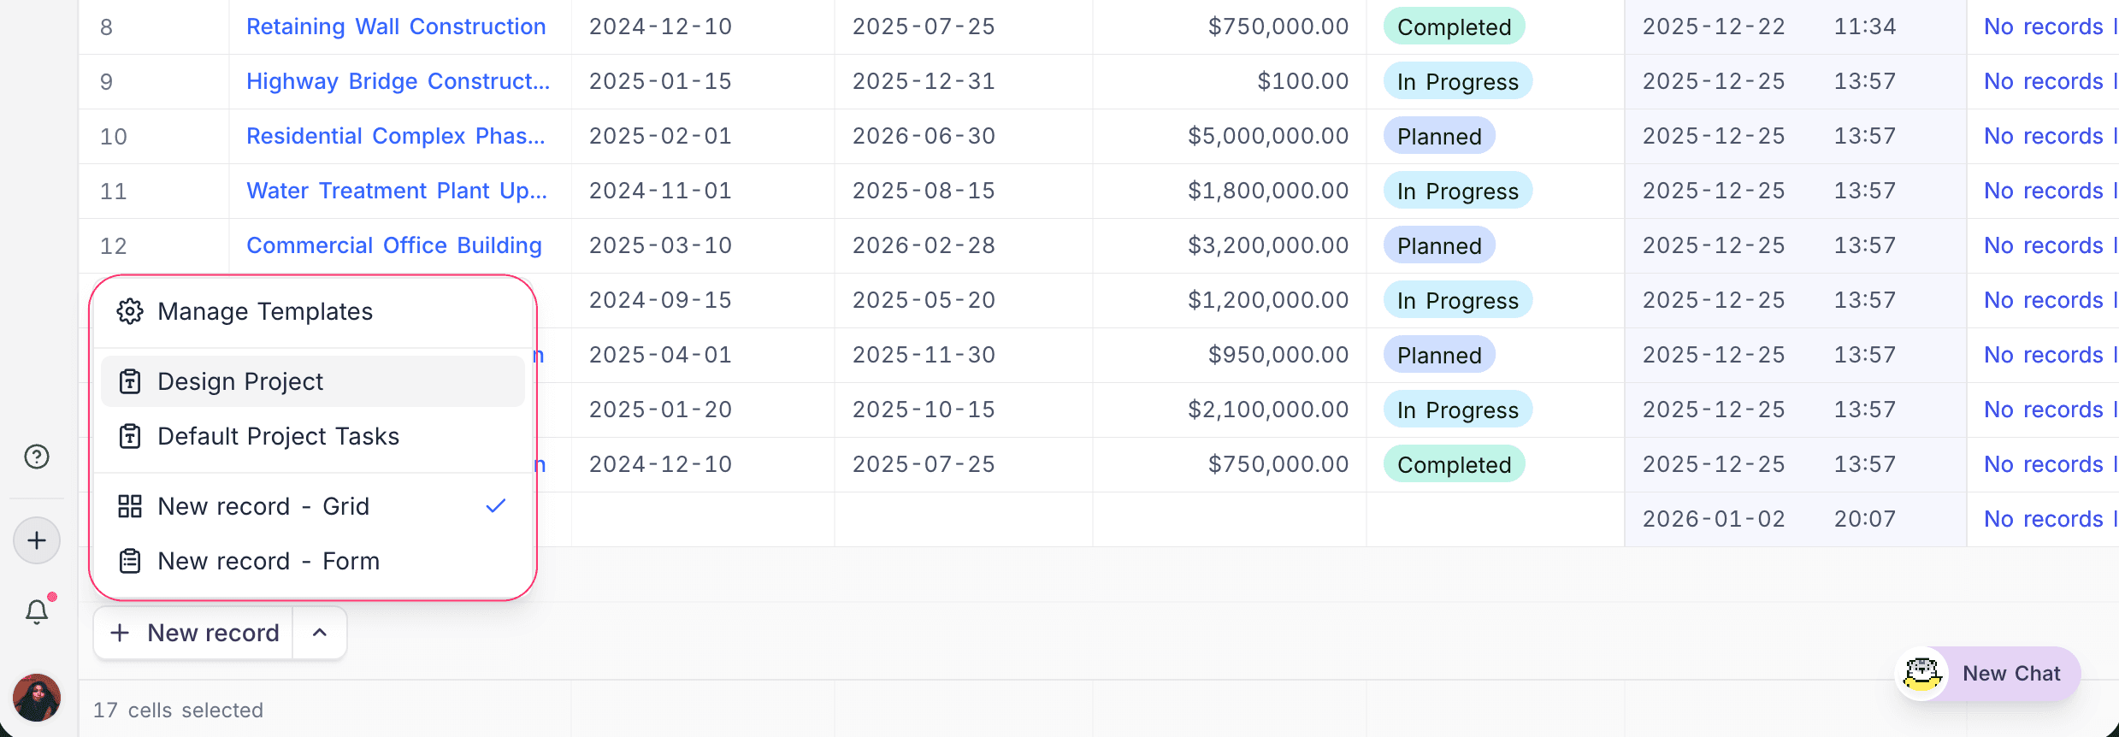
Task: Open the help question mark icon
Action: pos(37,457)
